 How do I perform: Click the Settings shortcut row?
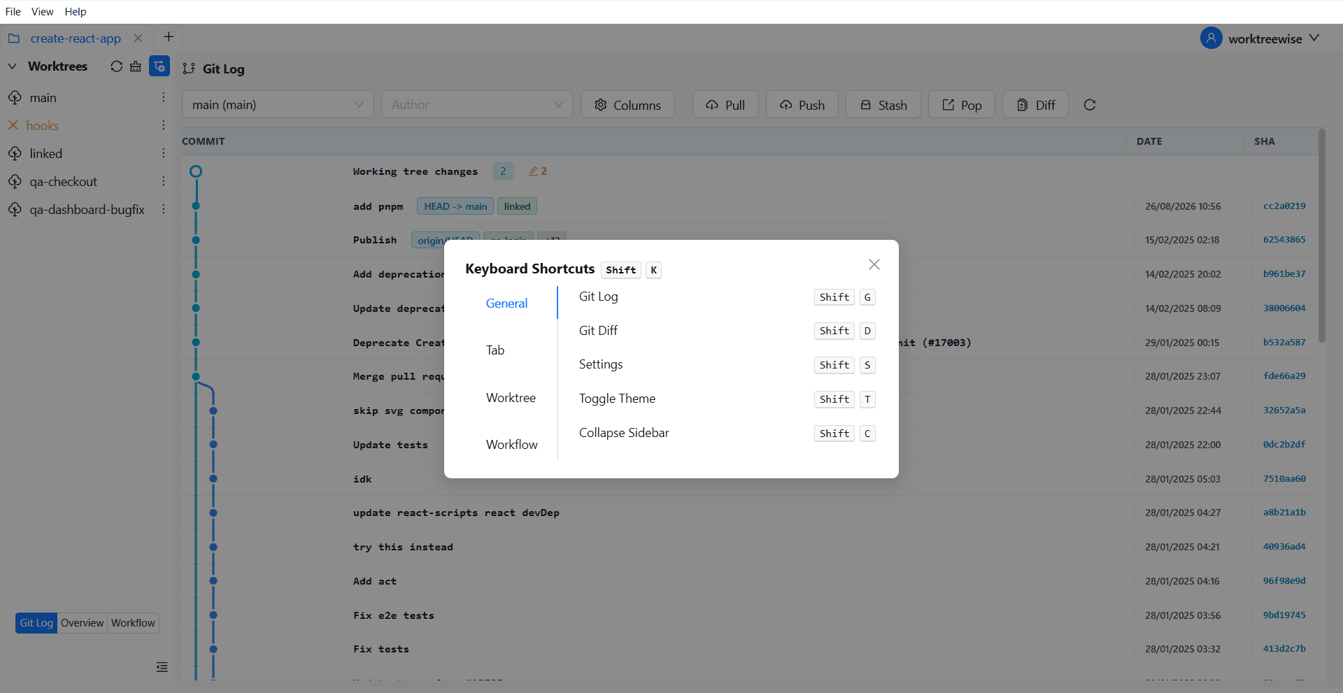[727, 365]
